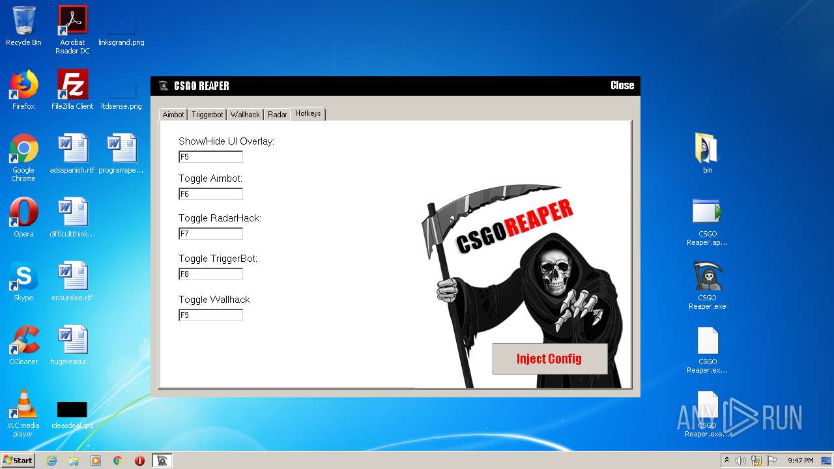Switch to the Triggerbot tab
834x469 pixels.
pos(207,114)
